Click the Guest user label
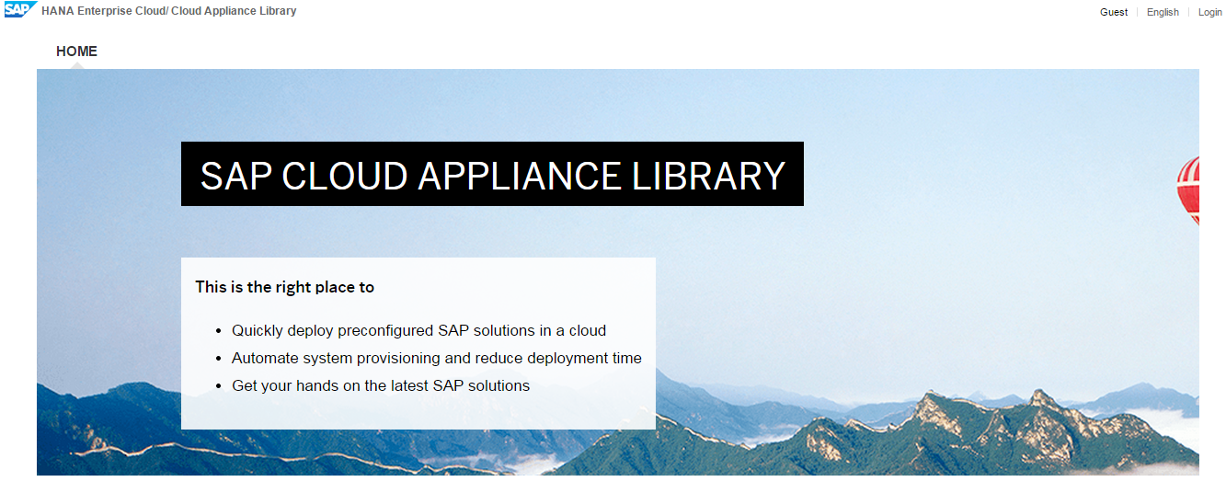 [x=1114, y=12]
